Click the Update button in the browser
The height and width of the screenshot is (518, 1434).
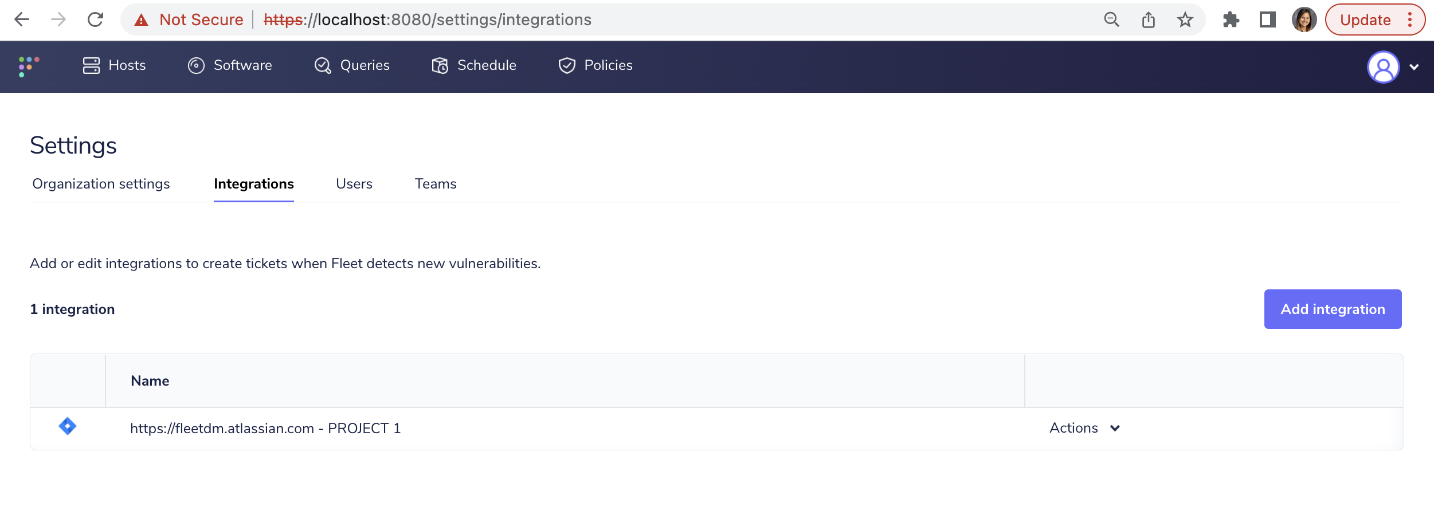tap(1367, 19)
